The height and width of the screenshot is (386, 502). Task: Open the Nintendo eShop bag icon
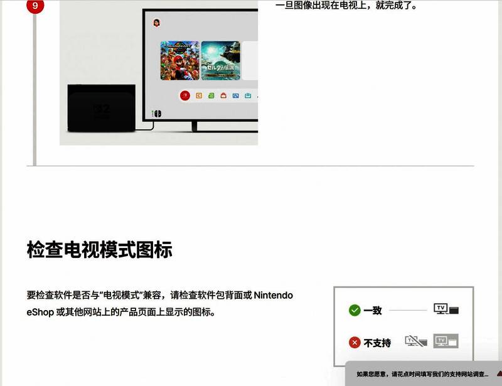coord(224,95)
